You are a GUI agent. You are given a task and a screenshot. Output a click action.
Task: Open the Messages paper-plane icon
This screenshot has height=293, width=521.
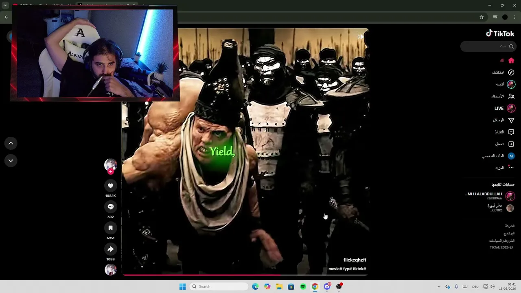click(511, 120)
